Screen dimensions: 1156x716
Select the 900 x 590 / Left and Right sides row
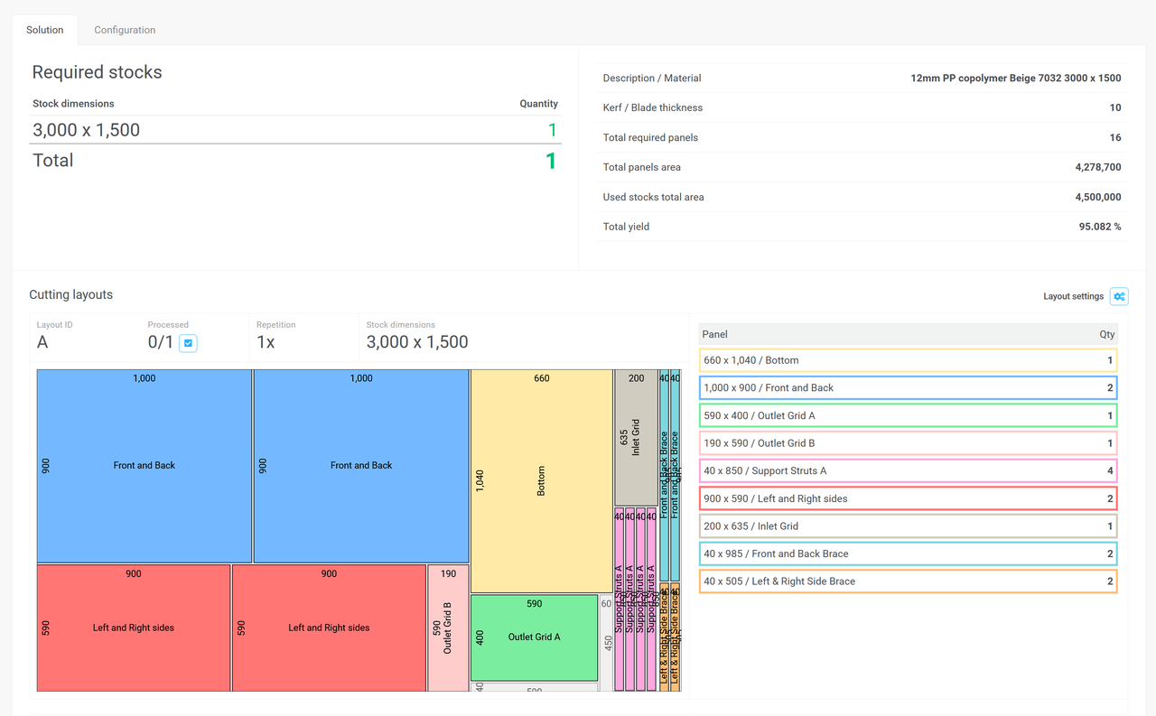(908, 498)
